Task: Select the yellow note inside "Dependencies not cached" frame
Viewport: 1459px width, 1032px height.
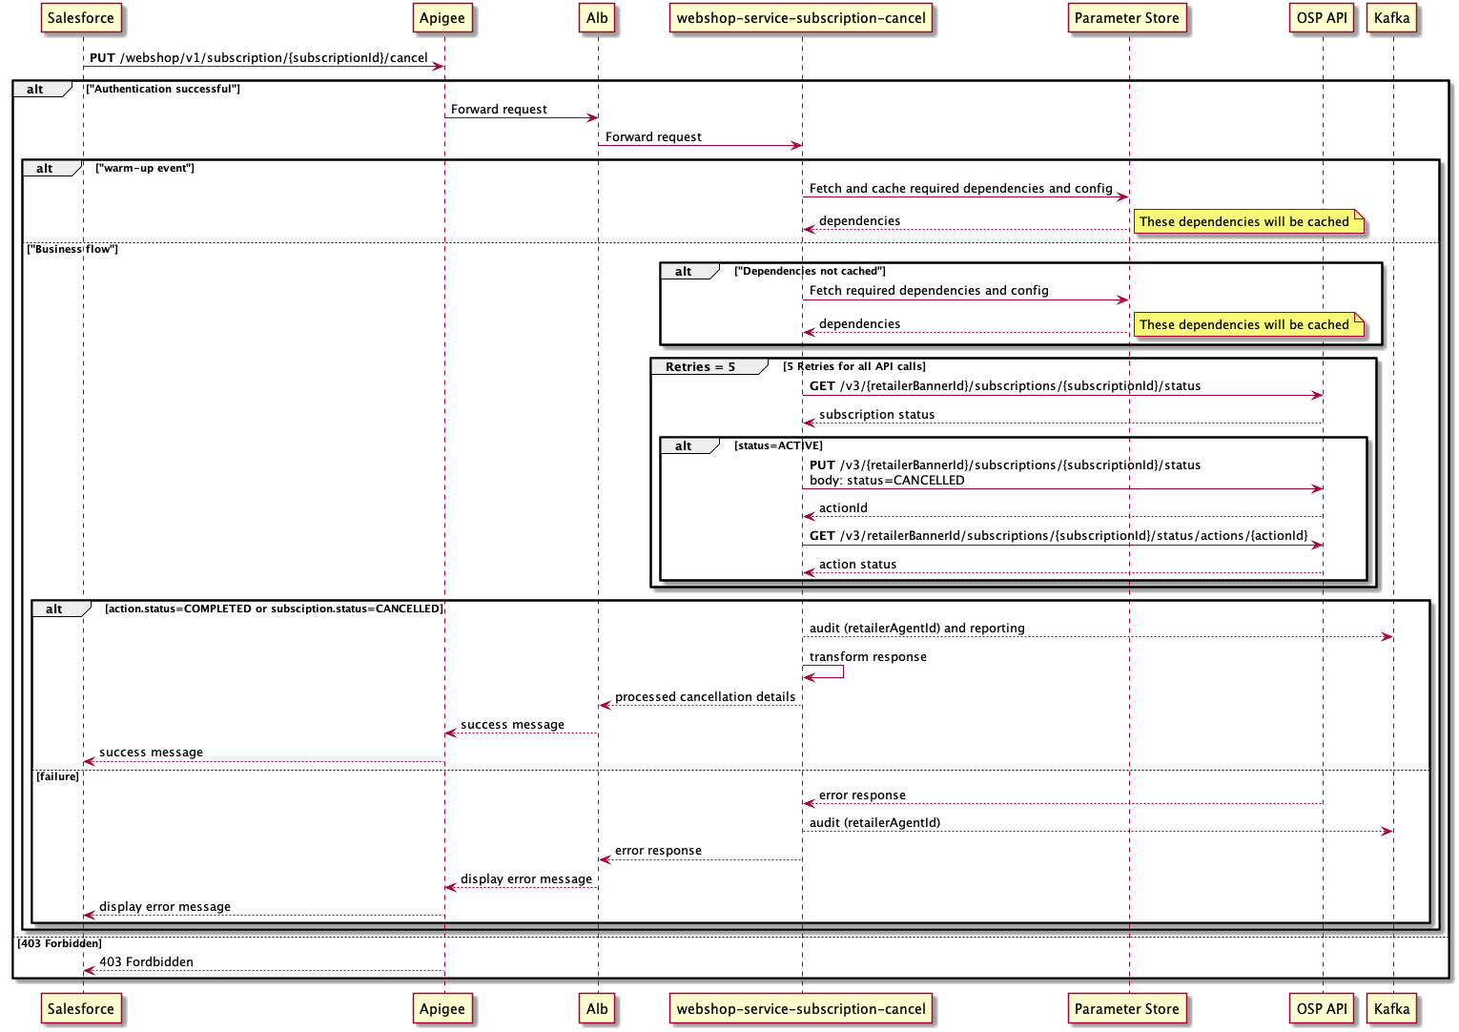Action: coord(1248,325)
